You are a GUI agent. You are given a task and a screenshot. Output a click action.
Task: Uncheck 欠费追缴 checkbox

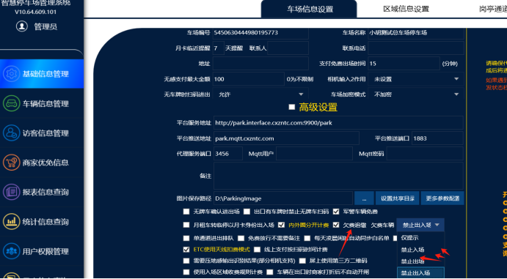coord(336,225)
